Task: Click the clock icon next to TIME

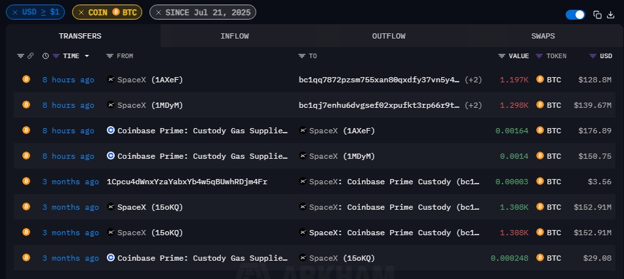Action: point(45,56)
